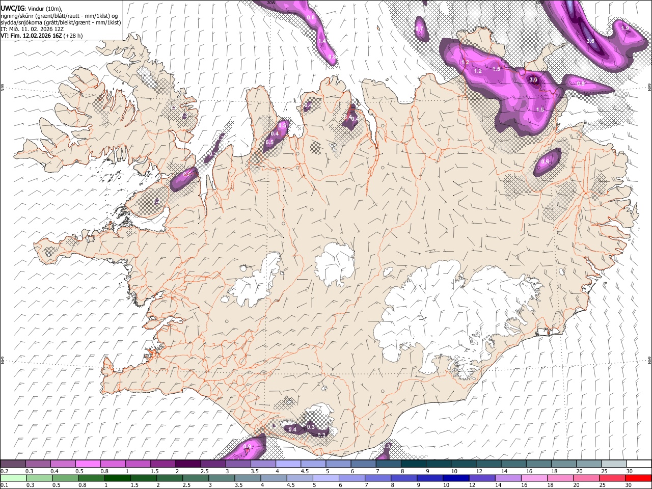652x489 pixels.
Task: Pick the lower legend swatch starting at 0.5
Action: pyautogui.click(x=66, y=478)
